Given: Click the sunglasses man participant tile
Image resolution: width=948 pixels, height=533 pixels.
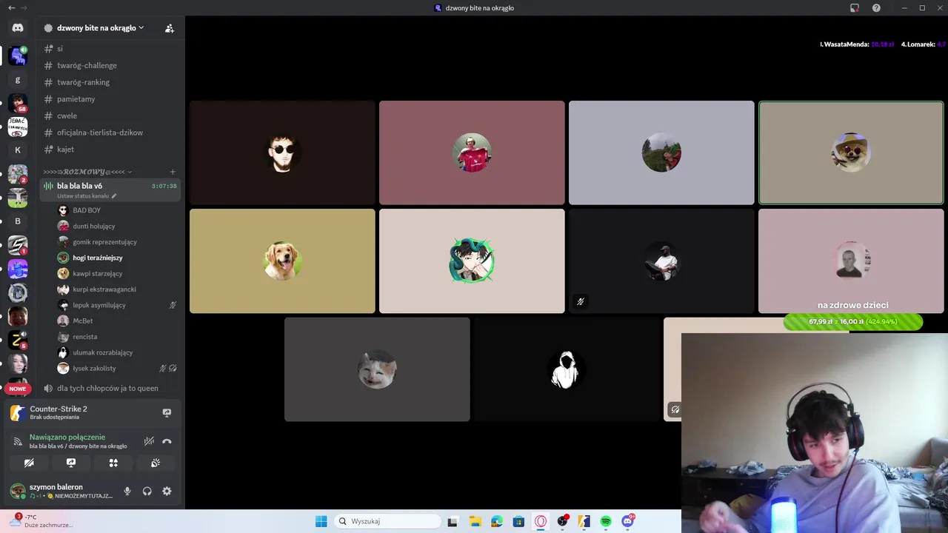Looking at the screenshot, I should coord(282,152).
